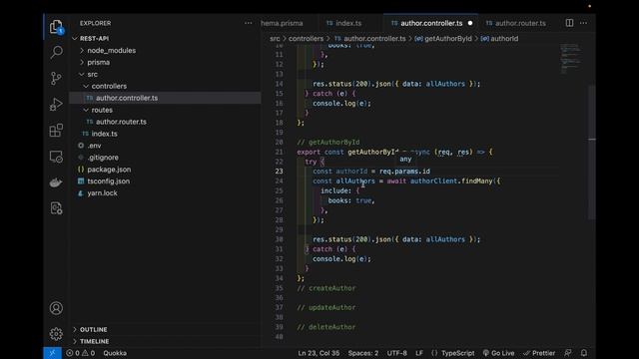Open author.controller.ts in file tree
Image resolution: width=639 pixels, height=359 pixels.
[165, 98]
